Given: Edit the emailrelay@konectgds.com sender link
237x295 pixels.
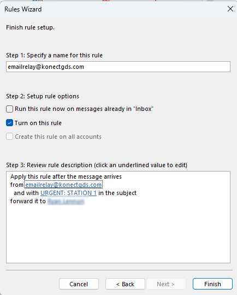Looking at the screenshot, I should (63, 185).
